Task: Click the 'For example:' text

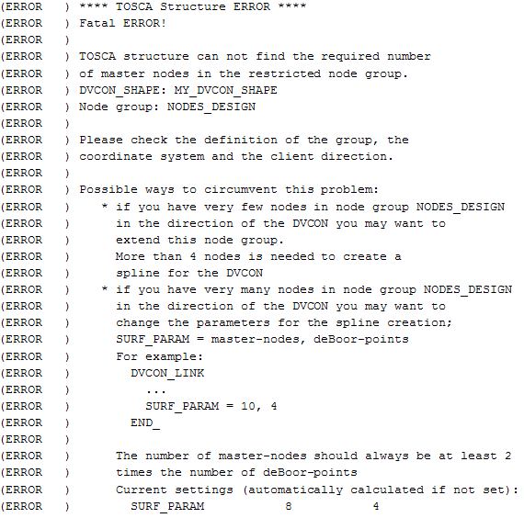Action: point(159,356)
